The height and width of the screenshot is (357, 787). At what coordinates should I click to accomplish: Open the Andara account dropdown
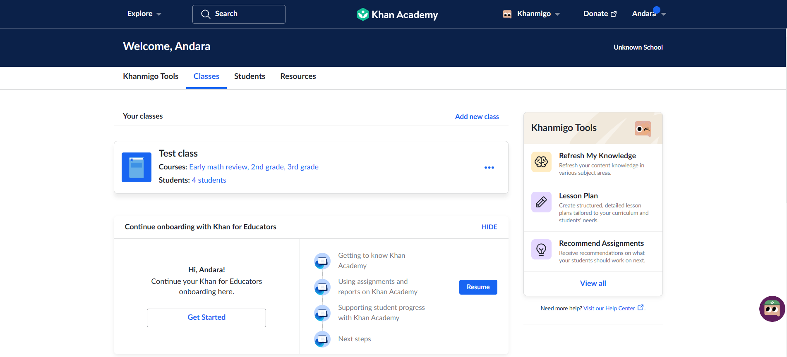click(649, 14)
